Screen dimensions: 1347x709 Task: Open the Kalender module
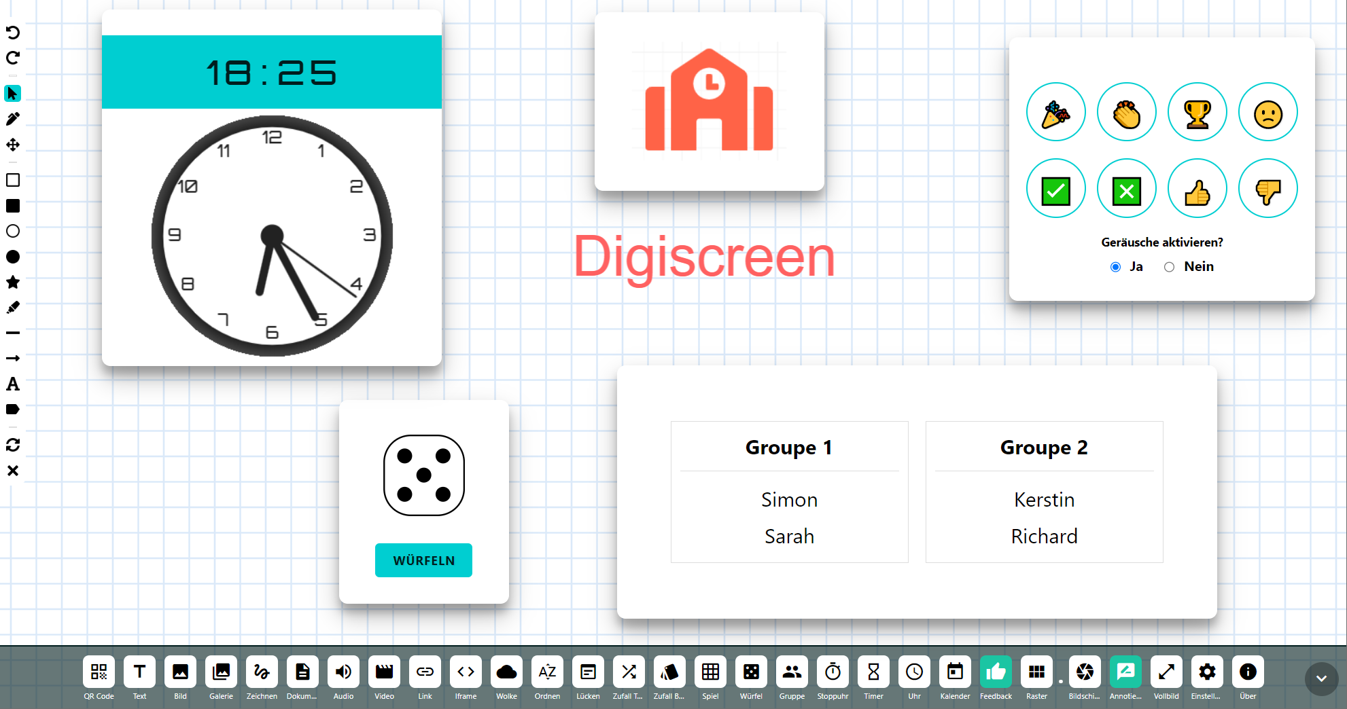(955, 672)
